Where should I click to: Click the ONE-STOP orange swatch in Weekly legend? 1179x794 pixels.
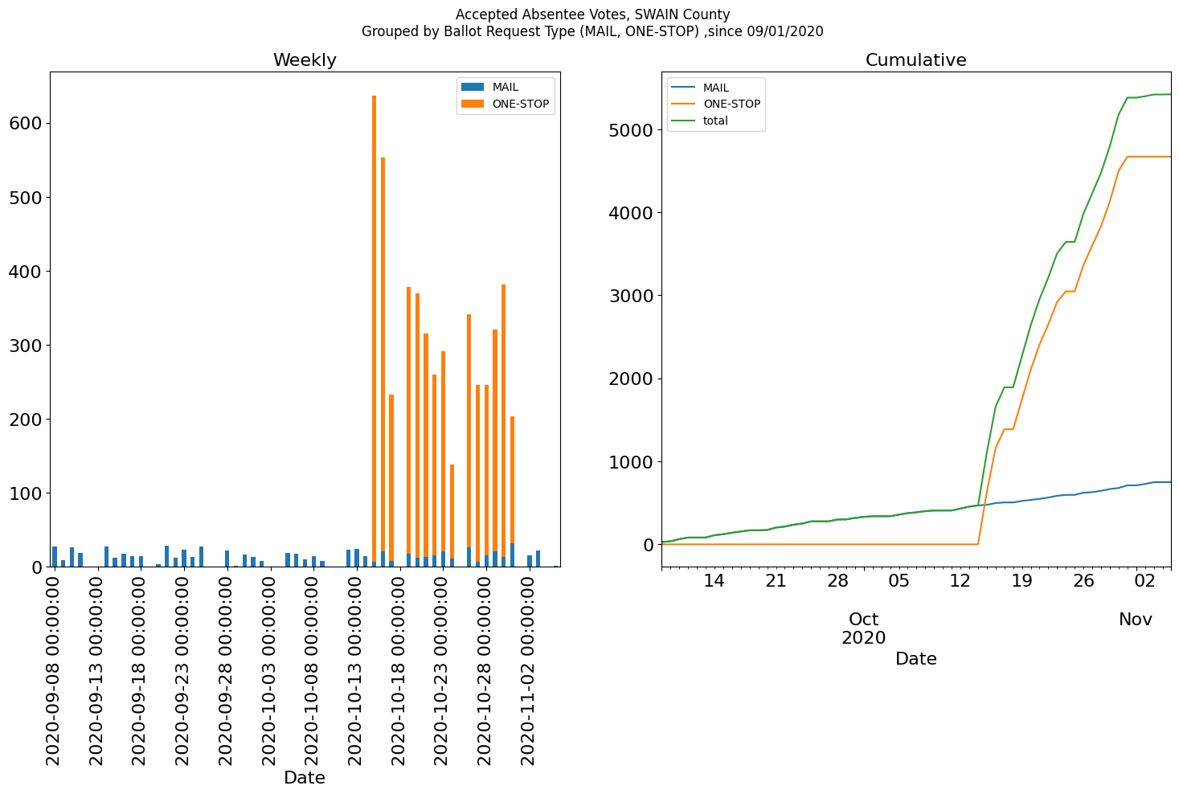[473, 104]
